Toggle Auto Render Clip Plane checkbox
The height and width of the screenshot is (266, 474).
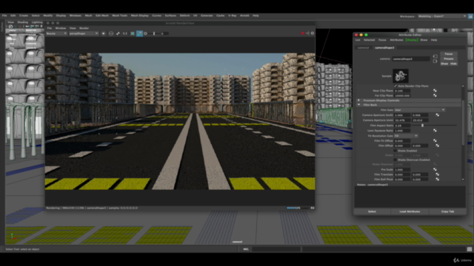pos(395,86)
